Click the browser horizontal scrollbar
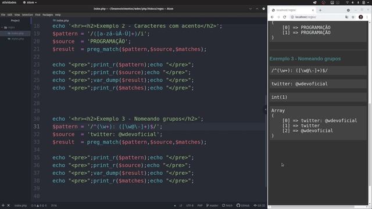372x209 pixels. (313, 207)
